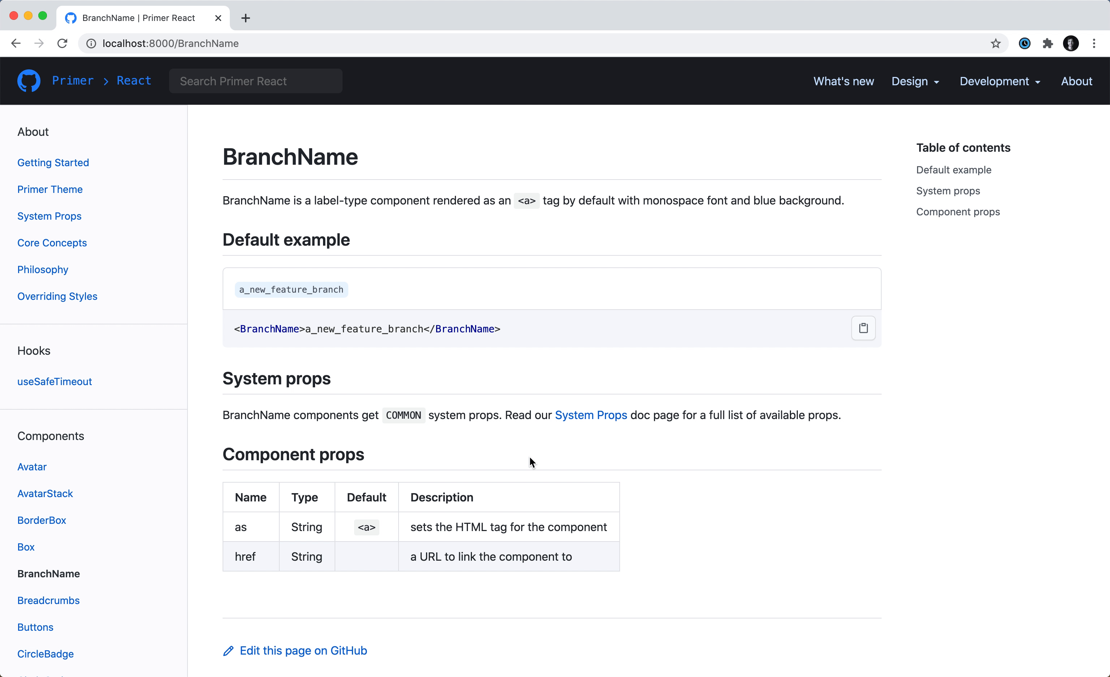Open the AvatarStack component page
This screenshot has width=1110, height=677.
pos(45,494)
